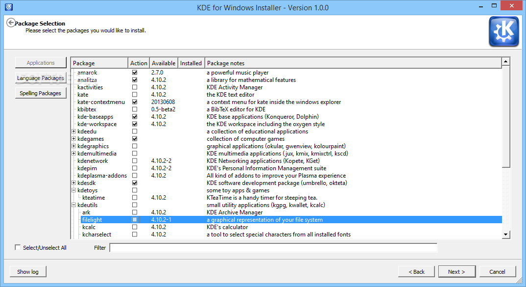This screenshot has height=287, width=526.
Task: Click the back arrow icon beside Package Selection
Action: (11, 23)
